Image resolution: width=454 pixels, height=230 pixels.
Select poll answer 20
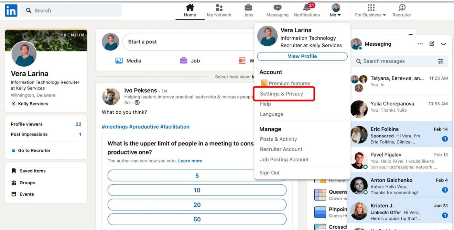pos(197,205)
